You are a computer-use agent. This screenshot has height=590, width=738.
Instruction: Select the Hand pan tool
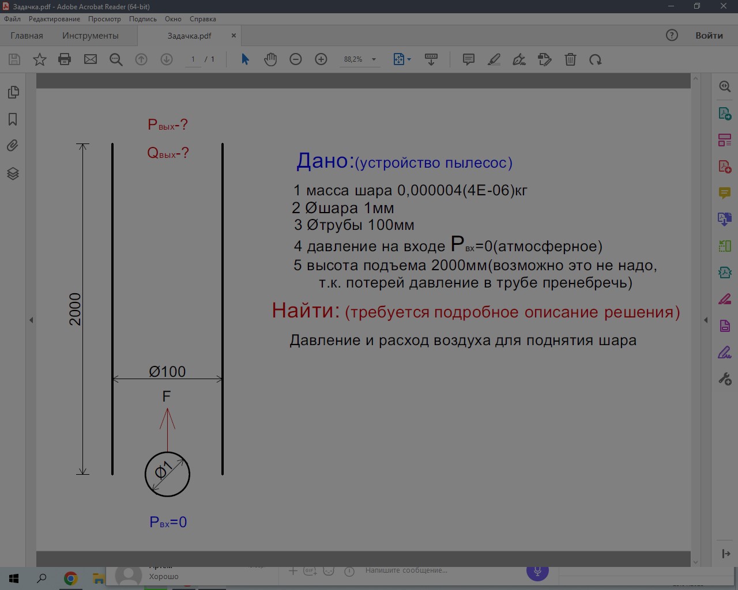[270, 59]
